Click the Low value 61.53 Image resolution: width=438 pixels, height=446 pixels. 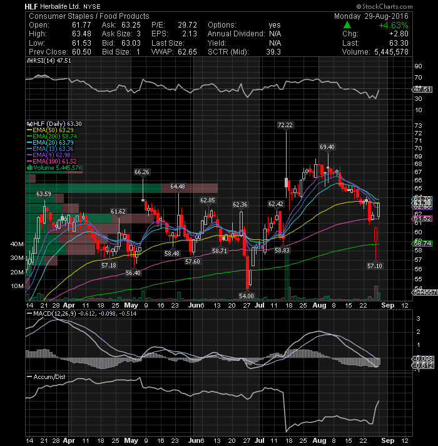pyautogui.click(x=81, y=43)
